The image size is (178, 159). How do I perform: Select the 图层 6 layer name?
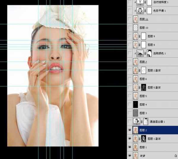(143, 79)
